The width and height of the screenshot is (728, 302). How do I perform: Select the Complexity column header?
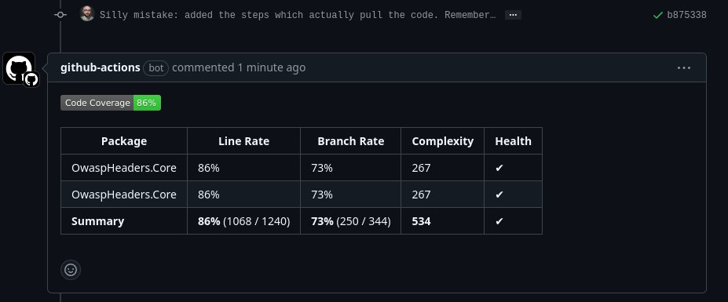click(442, 141)
